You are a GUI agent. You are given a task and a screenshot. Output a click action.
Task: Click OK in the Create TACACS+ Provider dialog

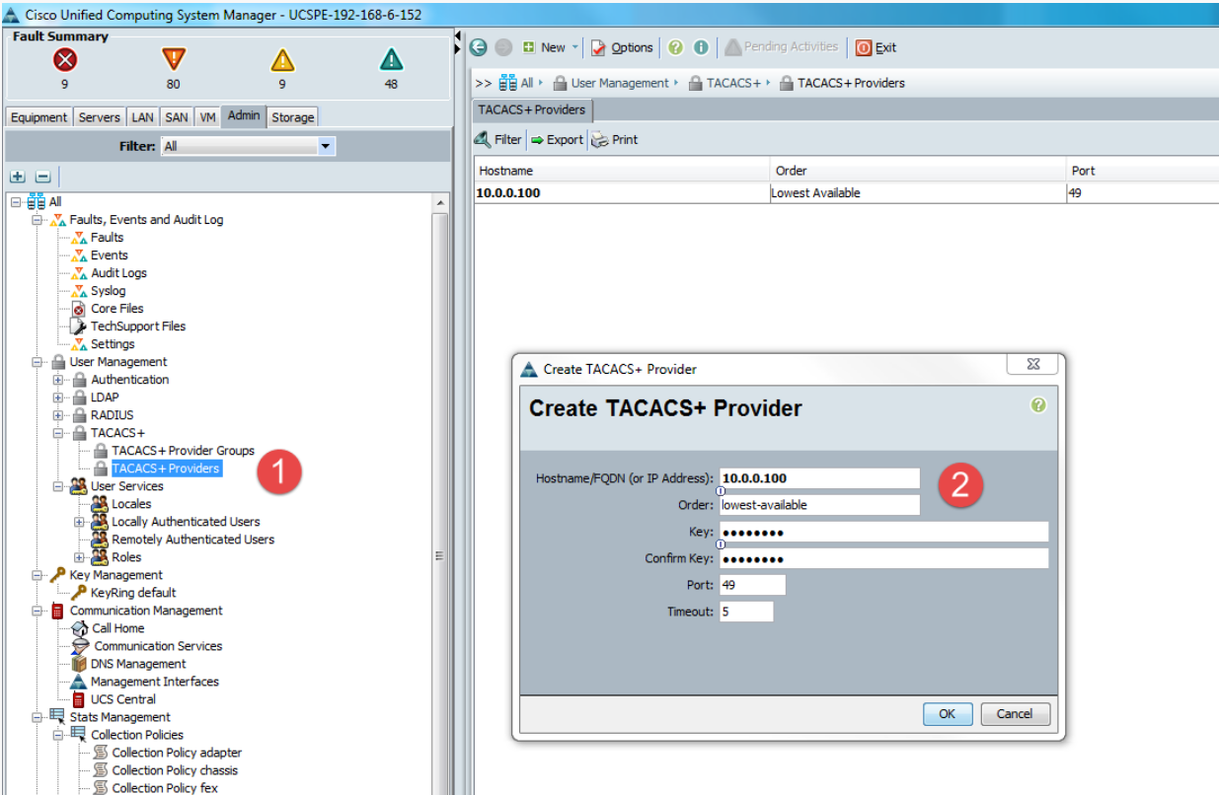tap(947, 713)
